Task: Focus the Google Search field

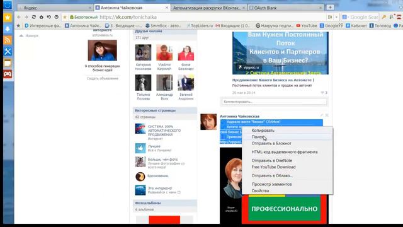Action: point(364,17)
